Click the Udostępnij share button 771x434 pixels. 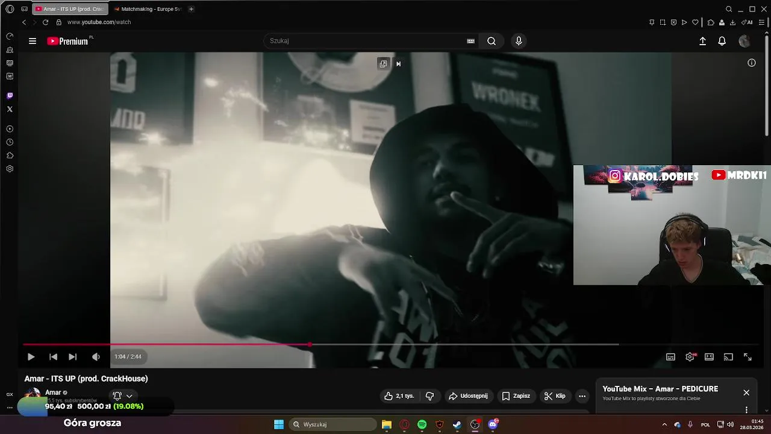click(468, 396)
